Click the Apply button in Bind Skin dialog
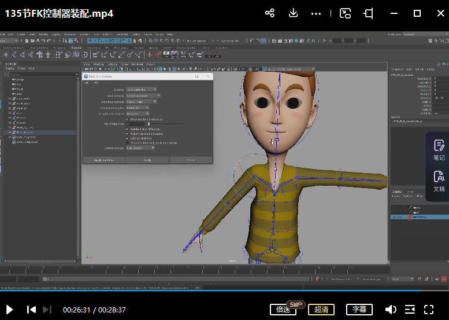 [147, 160]
